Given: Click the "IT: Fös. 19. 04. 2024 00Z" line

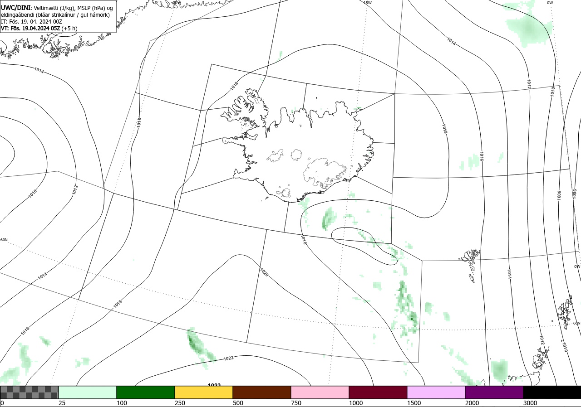Looking at the screenshot, I should (x=31, y=21).
